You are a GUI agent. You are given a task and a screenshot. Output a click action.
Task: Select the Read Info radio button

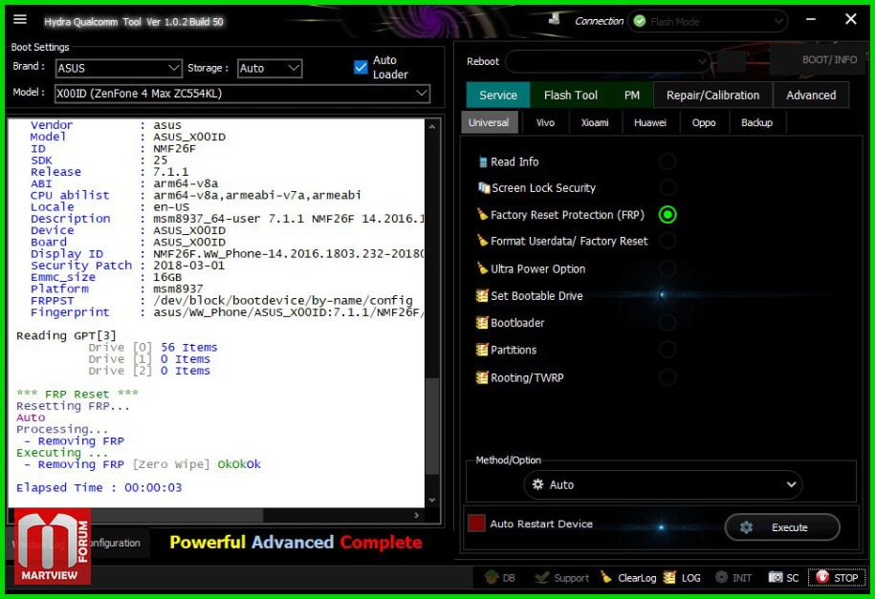pyautogui.click(x=667, y=161)
